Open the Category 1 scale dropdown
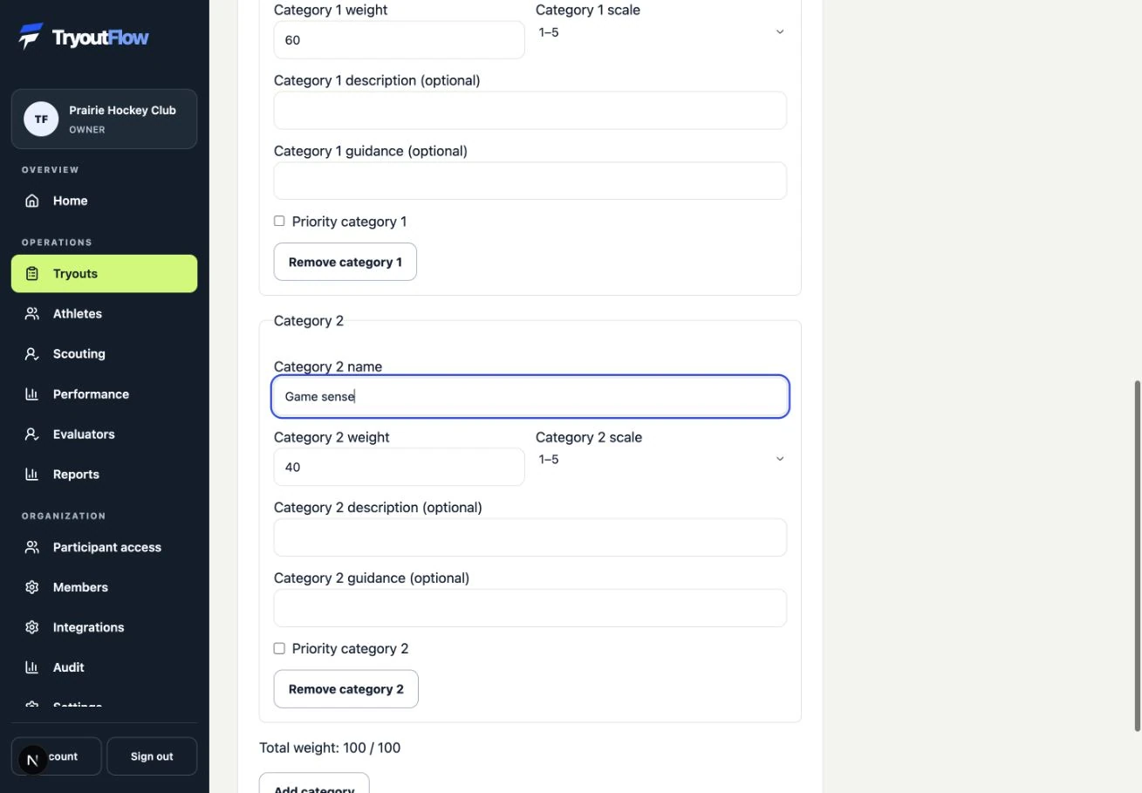The width and height of the screenshot is (1142, 793). (661, 32)
